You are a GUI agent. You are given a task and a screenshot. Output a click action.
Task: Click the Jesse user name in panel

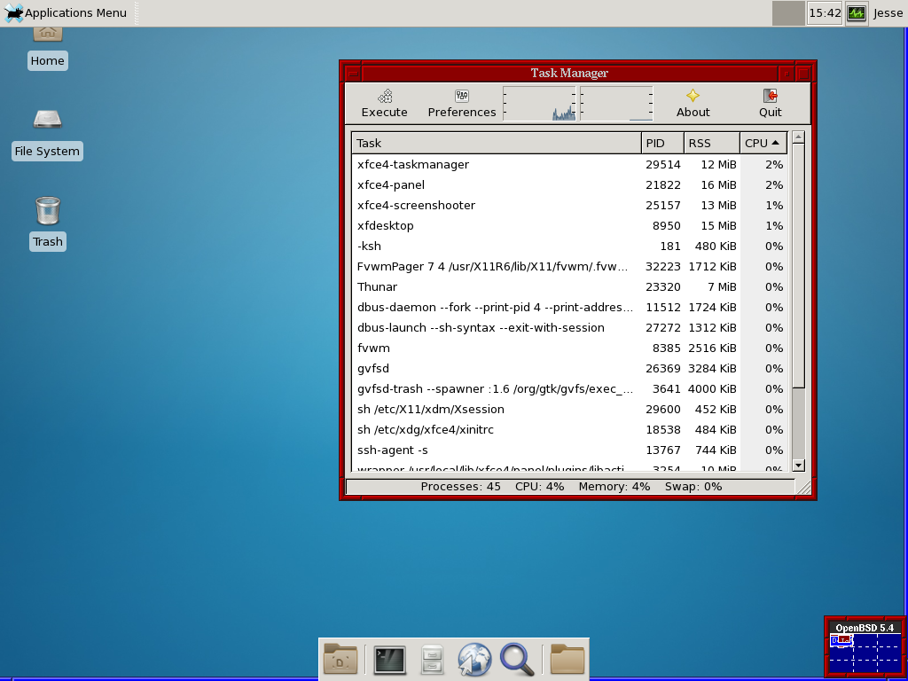(888, 12)
